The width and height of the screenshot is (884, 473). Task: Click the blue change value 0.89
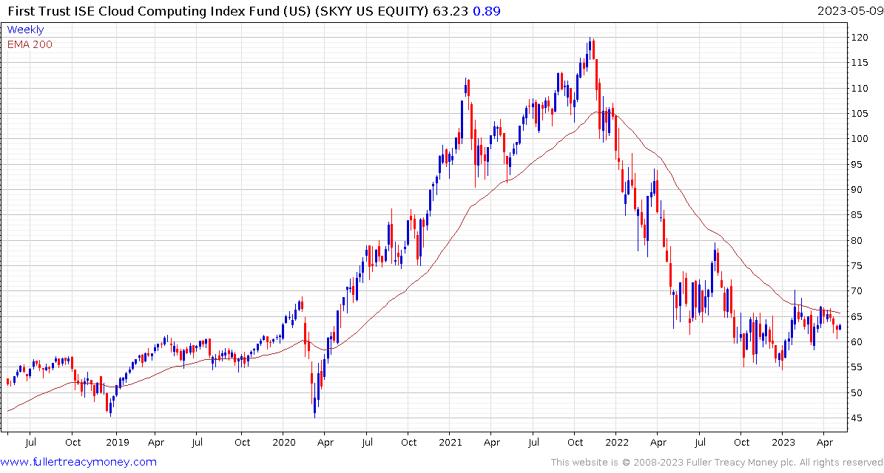[x=487, y=11]
